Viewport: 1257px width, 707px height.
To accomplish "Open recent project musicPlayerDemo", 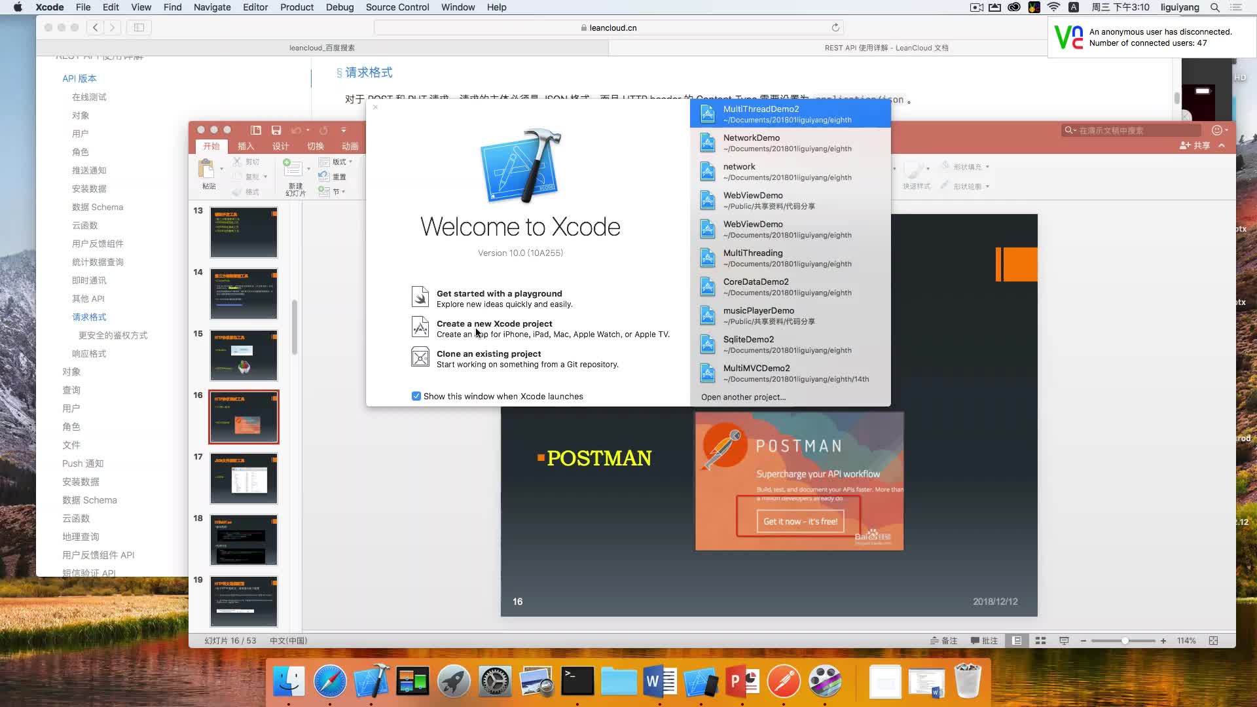I will pyautogui.click(x=790, y=316).
